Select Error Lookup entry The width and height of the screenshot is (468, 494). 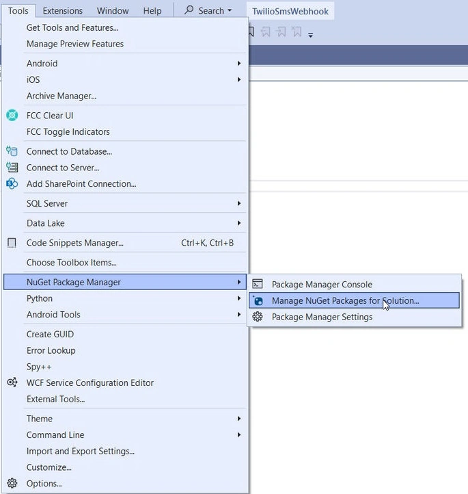[124, 350]
